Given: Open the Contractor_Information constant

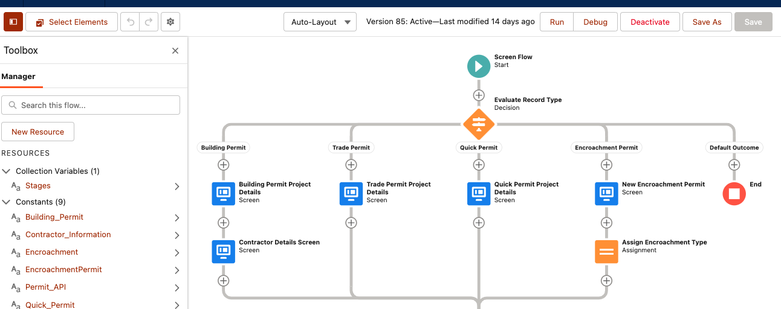Looking at the screenshot, I should [68, 234].
